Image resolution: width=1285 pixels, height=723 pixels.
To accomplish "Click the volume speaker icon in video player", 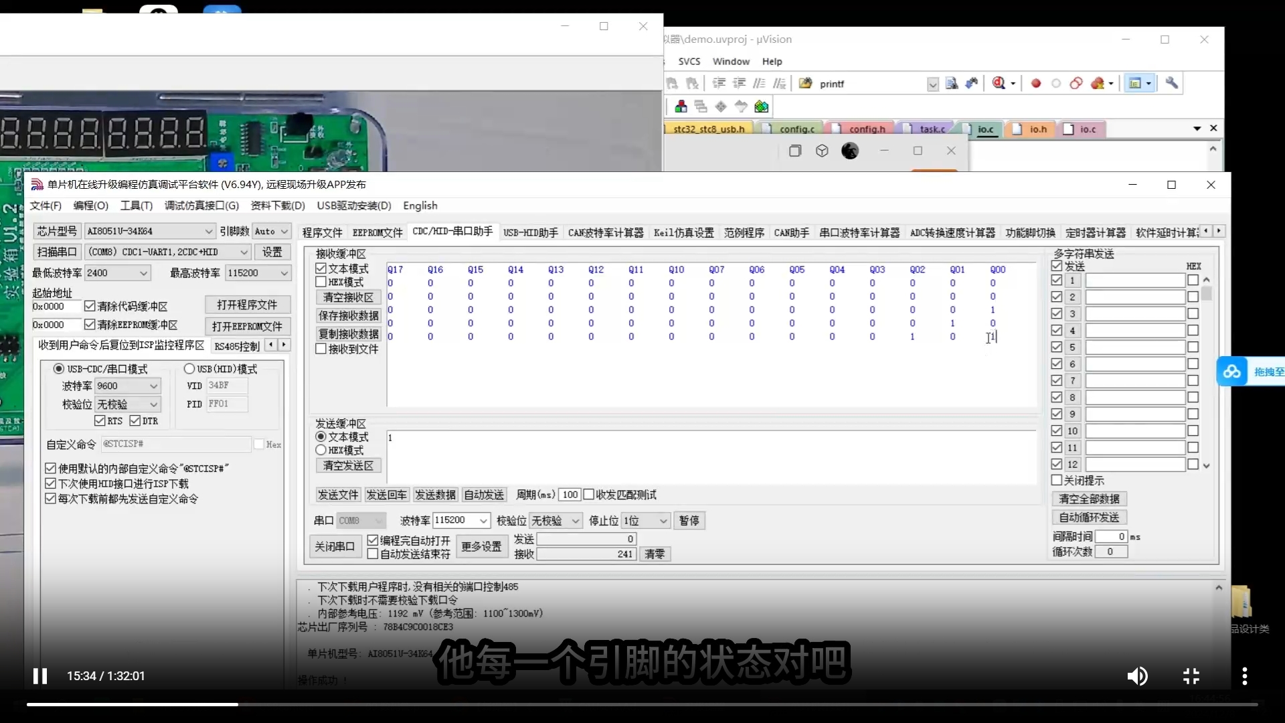I will (x=1137, y=676).
